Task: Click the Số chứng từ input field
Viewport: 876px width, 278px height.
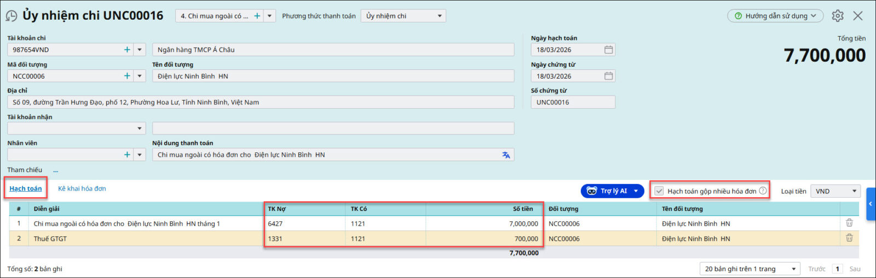Action: [x=573, y=102]
